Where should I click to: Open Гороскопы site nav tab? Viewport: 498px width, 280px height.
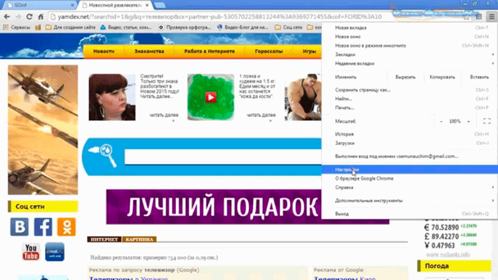pos(269,51)
